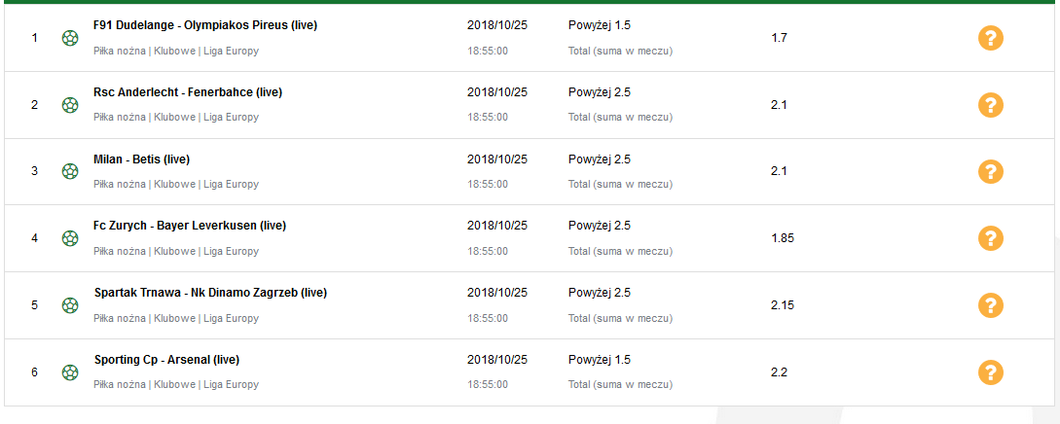The height and width of the screenshot is (424, 1060).
Task: Select the football icon in Milan - Betis row
Action: 70,171
